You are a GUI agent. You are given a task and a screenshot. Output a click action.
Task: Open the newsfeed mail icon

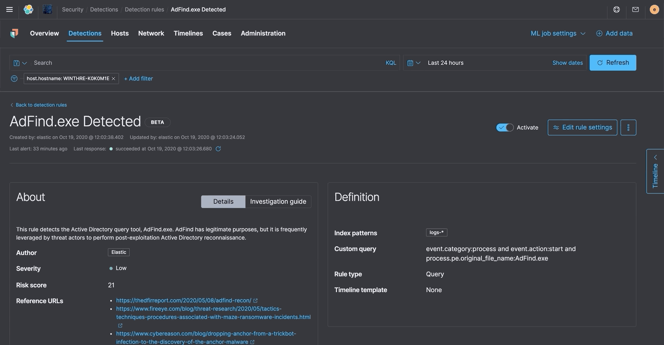pyautogui.click(x=636, y=9)
